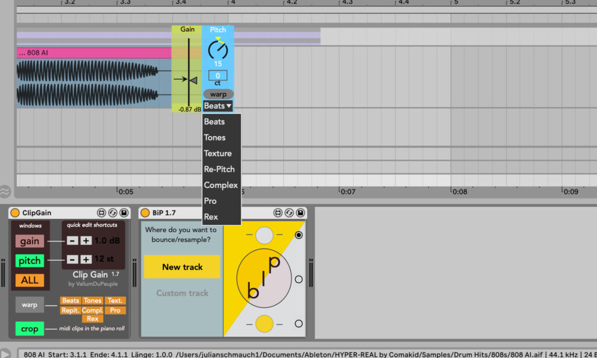Click the 808 AI clip title bar
The width and height of the screenshot is (597, 358).
(x=94, y=53)
